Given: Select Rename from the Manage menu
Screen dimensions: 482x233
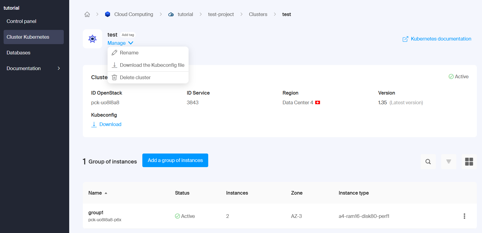Looking at the screenshot, I should [x=148, y=53].
